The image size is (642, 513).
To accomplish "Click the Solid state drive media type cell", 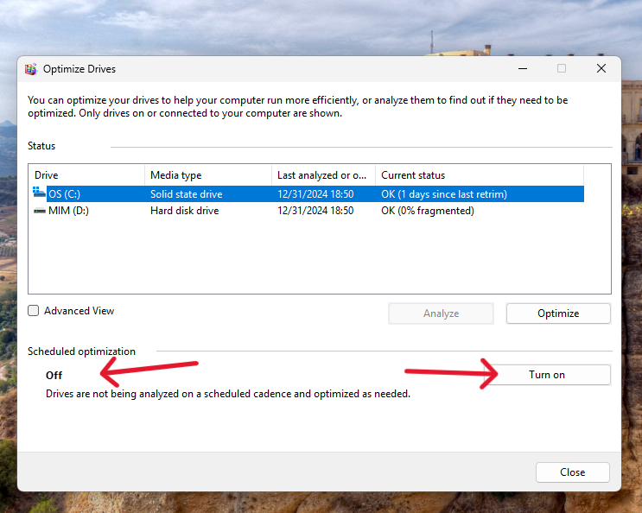I will (187, 194).
